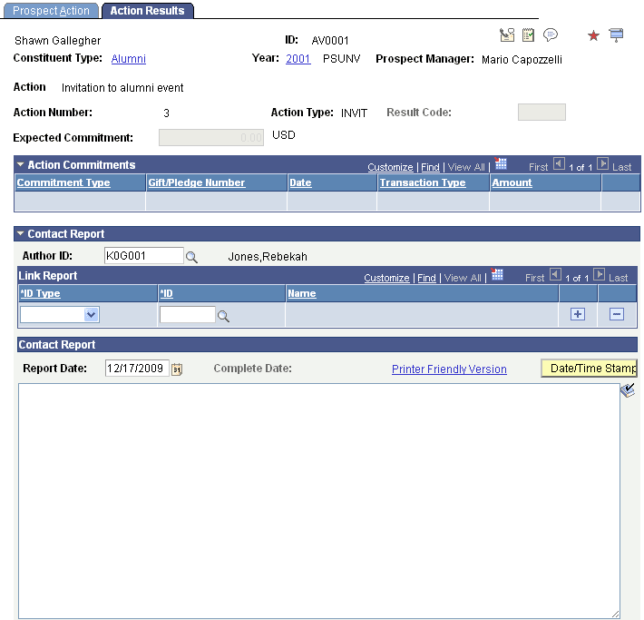This screenshot has width=644, height=620.
Task: Collapse the Action Commitments section
Action: coord(20,164)
